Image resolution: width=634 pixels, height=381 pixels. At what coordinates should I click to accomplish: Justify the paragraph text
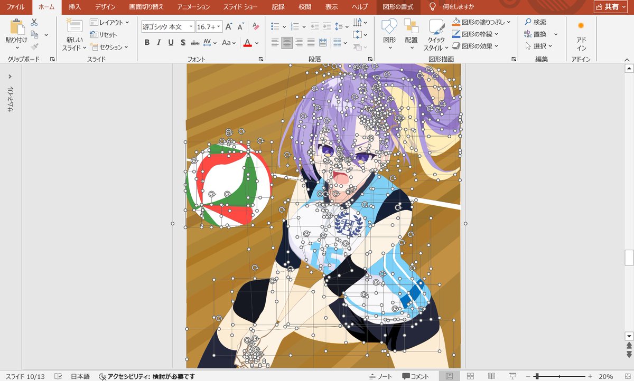click(311, 43)
